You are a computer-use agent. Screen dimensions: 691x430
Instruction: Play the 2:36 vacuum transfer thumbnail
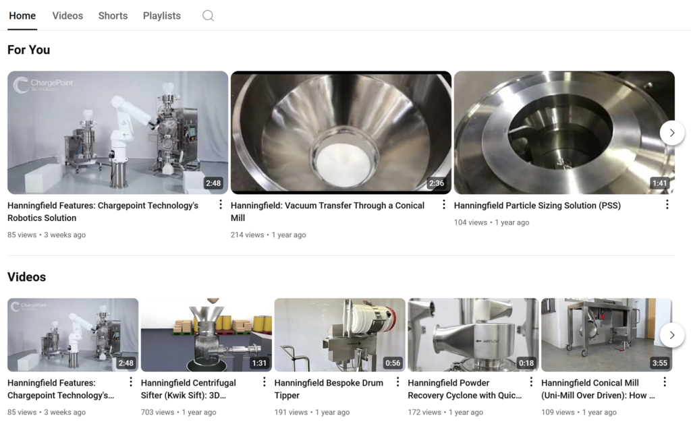(341, 133)
